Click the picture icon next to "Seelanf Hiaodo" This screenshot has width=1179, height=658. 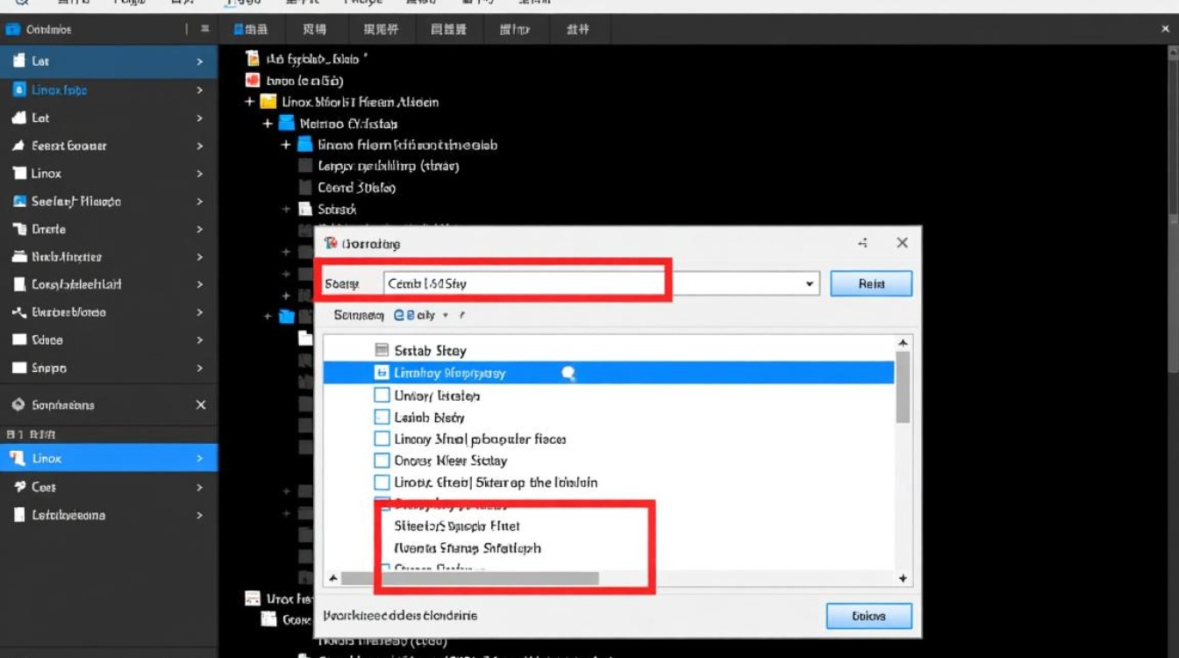pyautogui.click(x=18, y=201)
